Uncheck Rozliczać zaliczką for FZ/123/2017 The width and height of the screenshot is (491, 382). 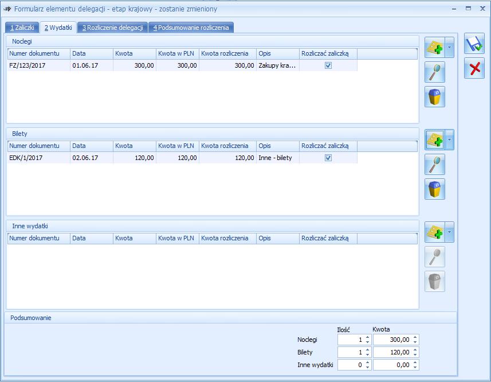coord(328,65)
